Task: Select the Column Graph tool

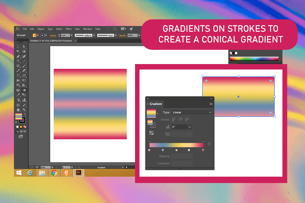Action: tap(24, 100)
